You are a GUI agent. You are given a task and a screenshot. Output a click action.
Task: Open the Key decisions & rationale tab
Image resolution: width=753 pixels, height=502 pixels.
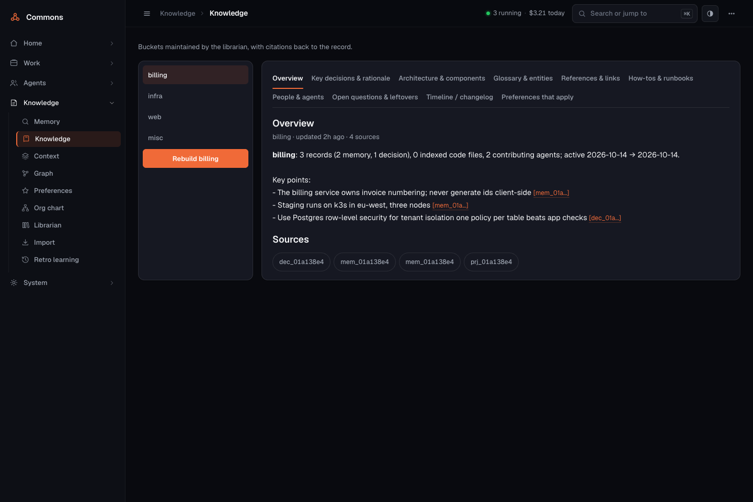[x=351, y=78]
